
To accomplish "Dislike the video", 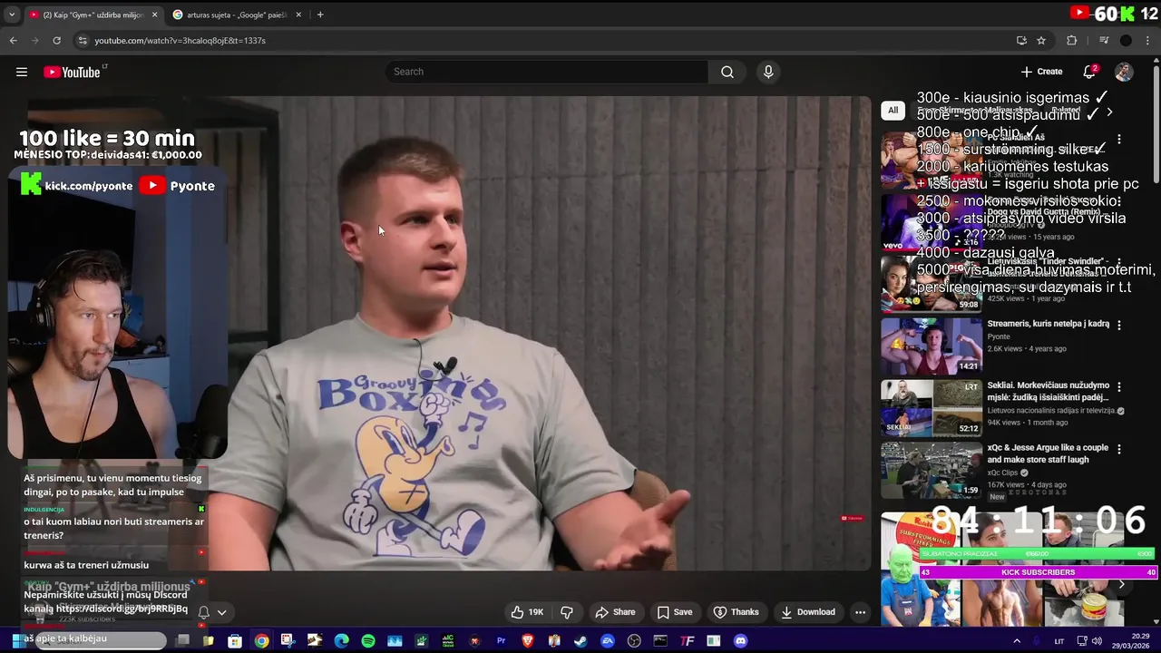I will (x=567, y=612).
